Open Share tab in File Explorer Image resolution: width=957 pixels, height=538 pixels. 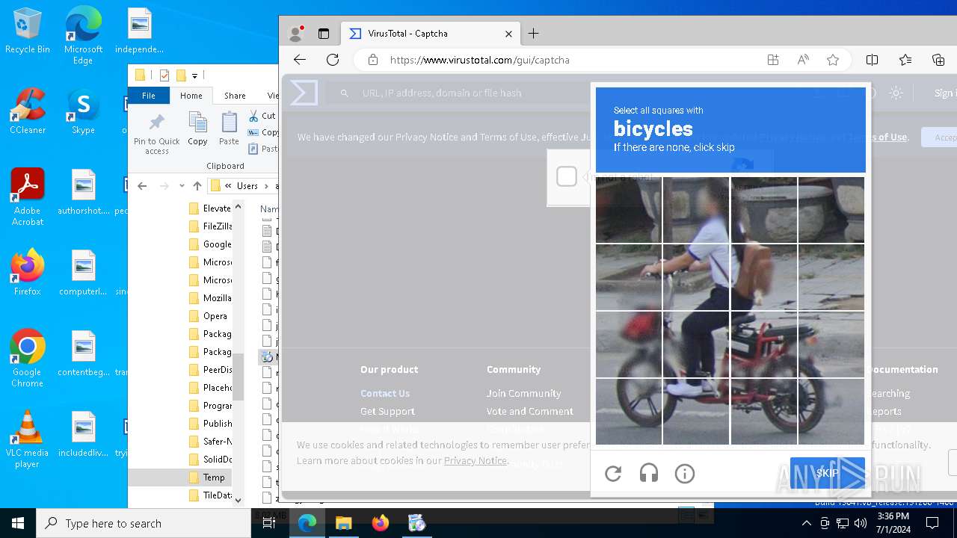pos(235,96)
